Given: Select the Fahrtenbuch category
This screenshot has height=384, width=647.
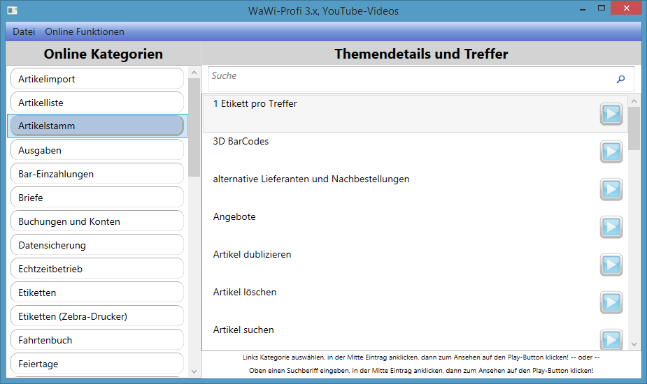Looking at the screenshot, I should click(x=97, y=340).
